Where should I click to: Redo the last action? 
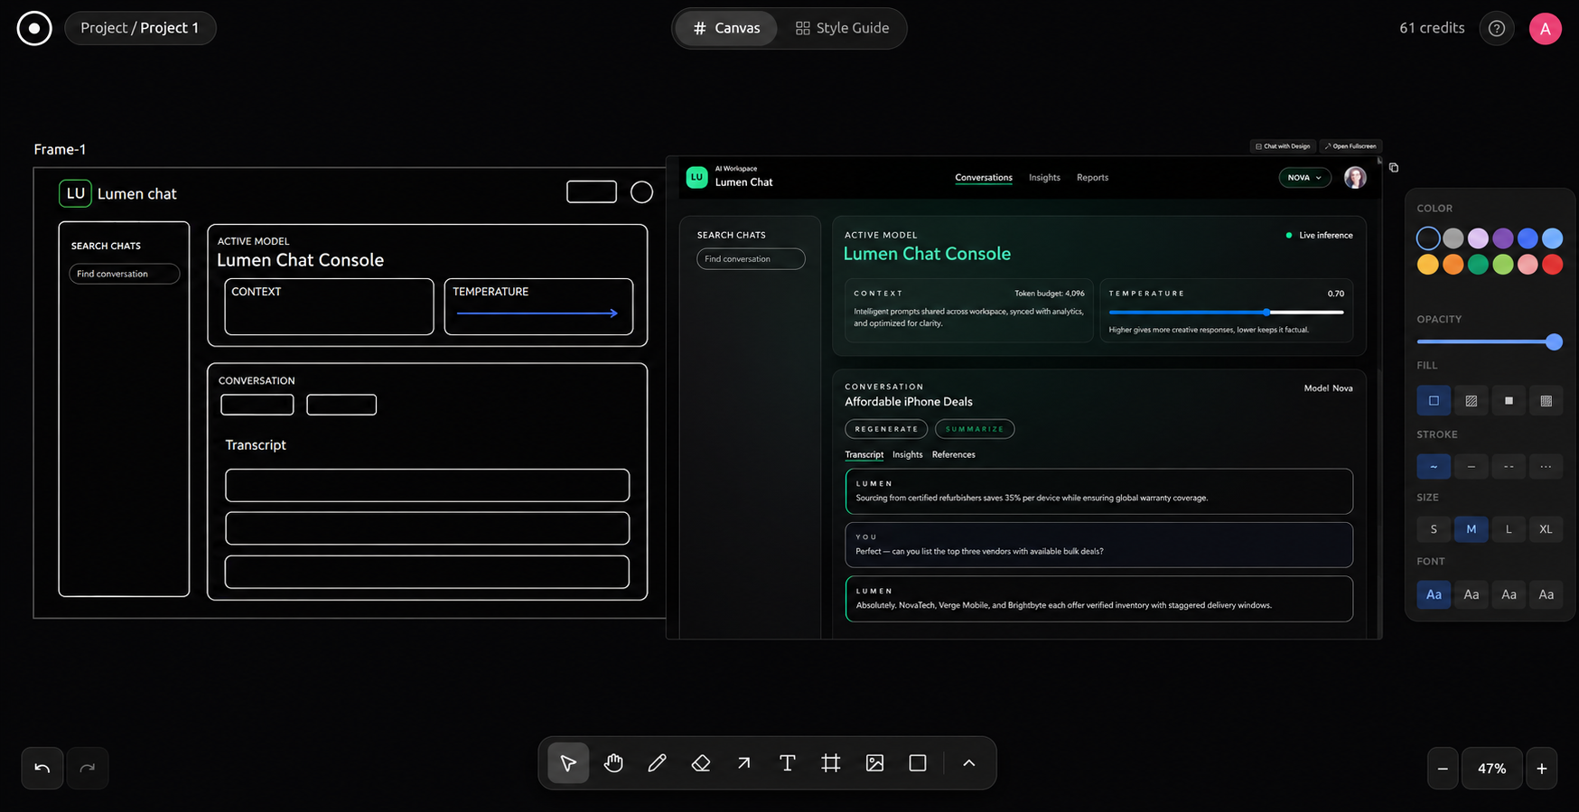point(88,768)
